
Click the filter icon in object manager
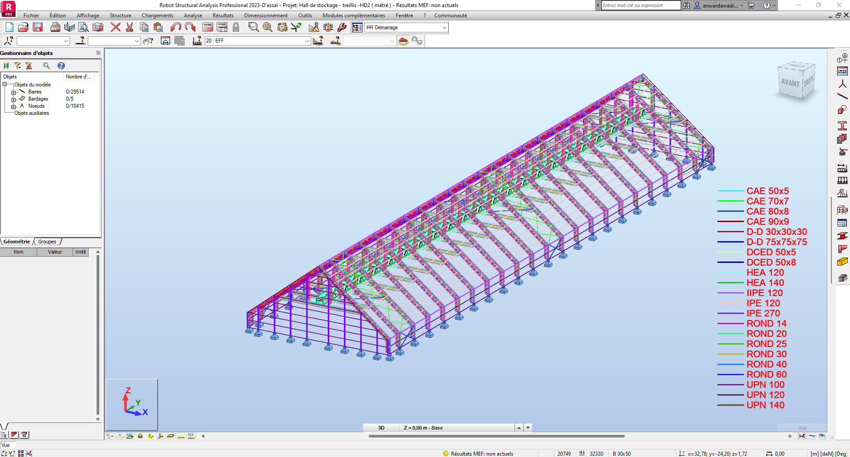point(17,66)
